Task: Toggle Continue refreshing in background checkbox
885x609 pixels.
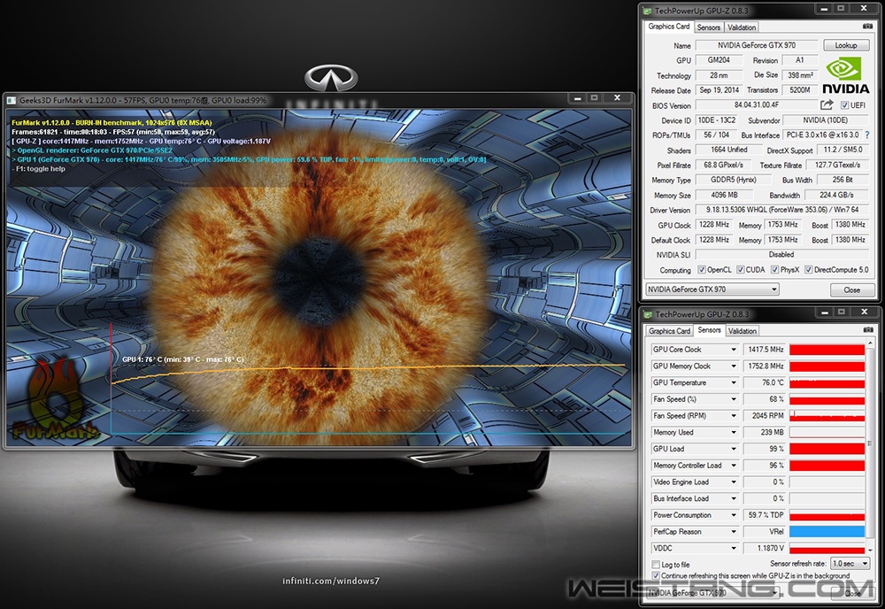Action: click(x=656, y=575)
